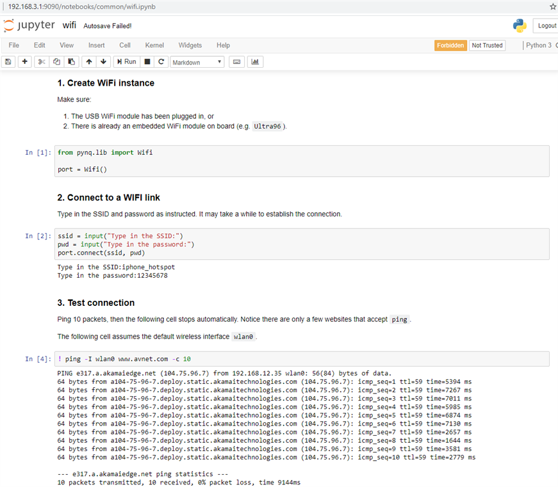Move selected cell down arrow
This screenshot has width=558, height=487.
coord(104,62)
